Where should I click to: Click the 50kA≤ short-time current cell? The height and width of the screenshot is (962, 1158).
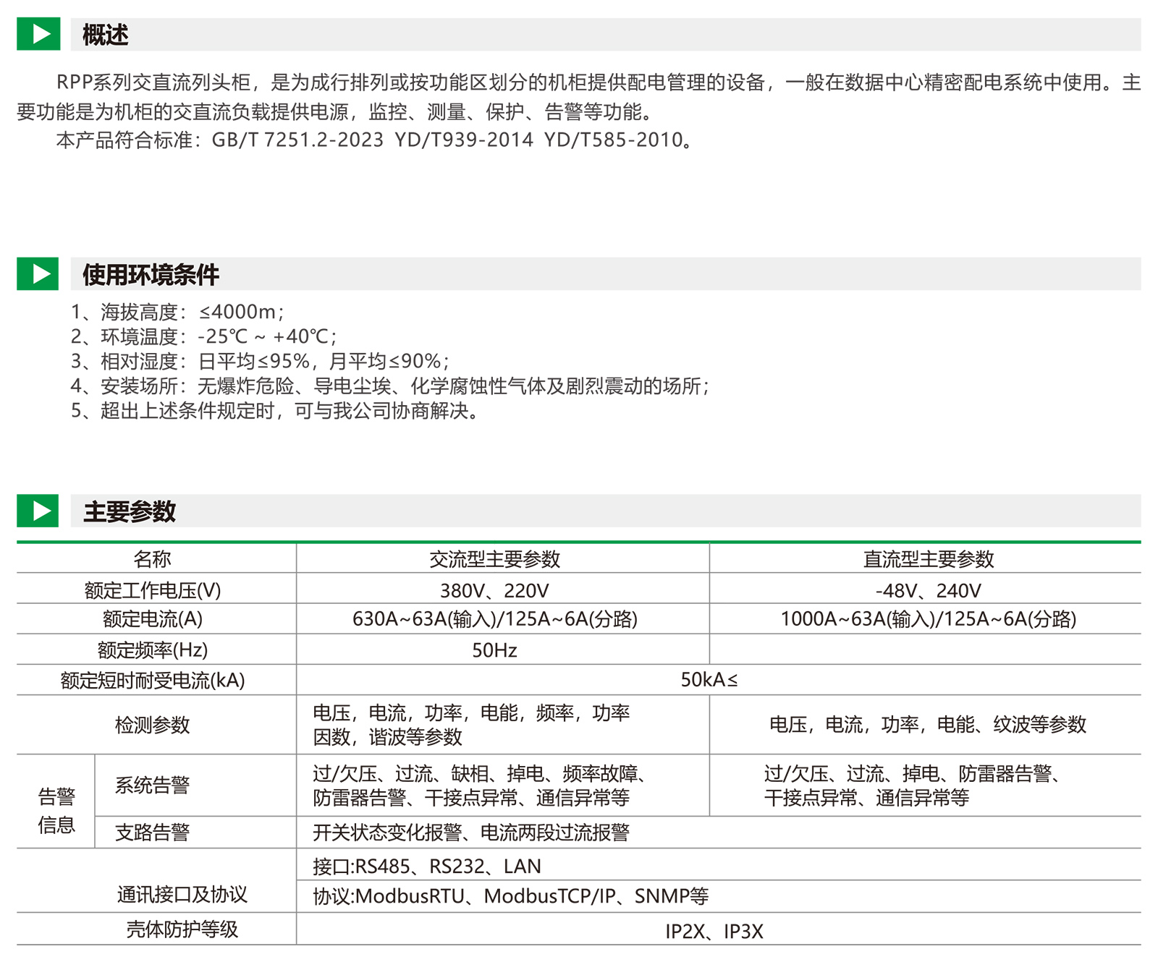tap(709, 680)
